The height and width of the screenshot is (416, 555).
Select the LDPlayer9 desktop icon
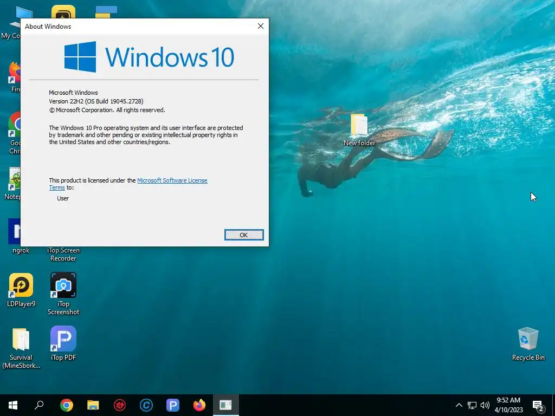(x=21, y=290)
